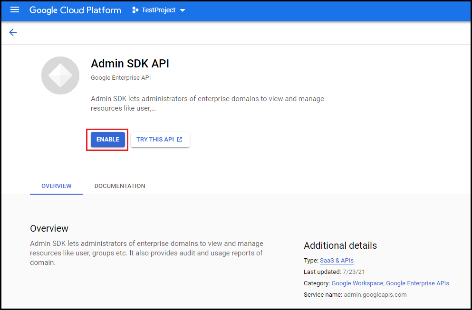The width and height of the screenshot is (472, 310).
Task: Click the Admin SDK API logo
Action: coord(60,75)
